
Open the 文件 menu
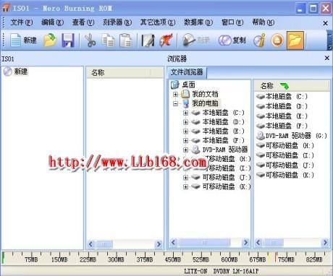(21, 22)
